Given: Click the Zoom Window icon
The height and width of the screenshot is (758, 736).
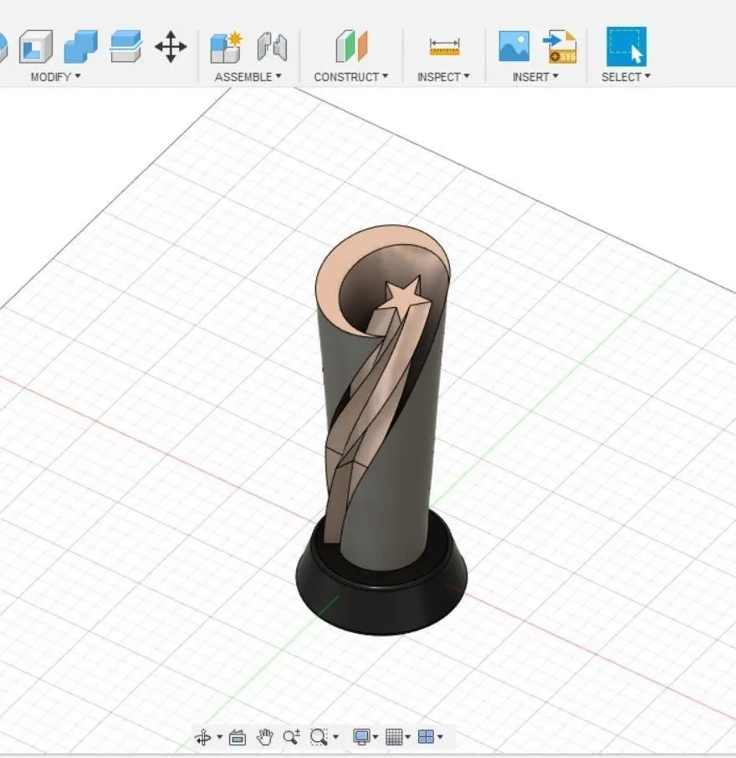Looking at the screenshot, I should (319, 737).
